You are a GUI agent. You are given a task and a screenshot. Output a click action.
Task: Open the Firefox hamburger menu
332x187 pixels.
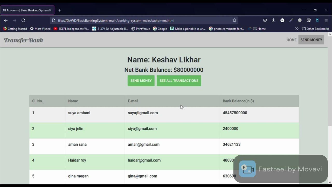point(326,20)
